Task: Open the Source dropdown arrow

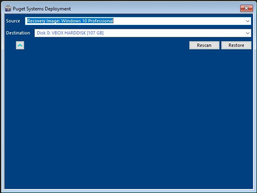Action: click(248, 21)
